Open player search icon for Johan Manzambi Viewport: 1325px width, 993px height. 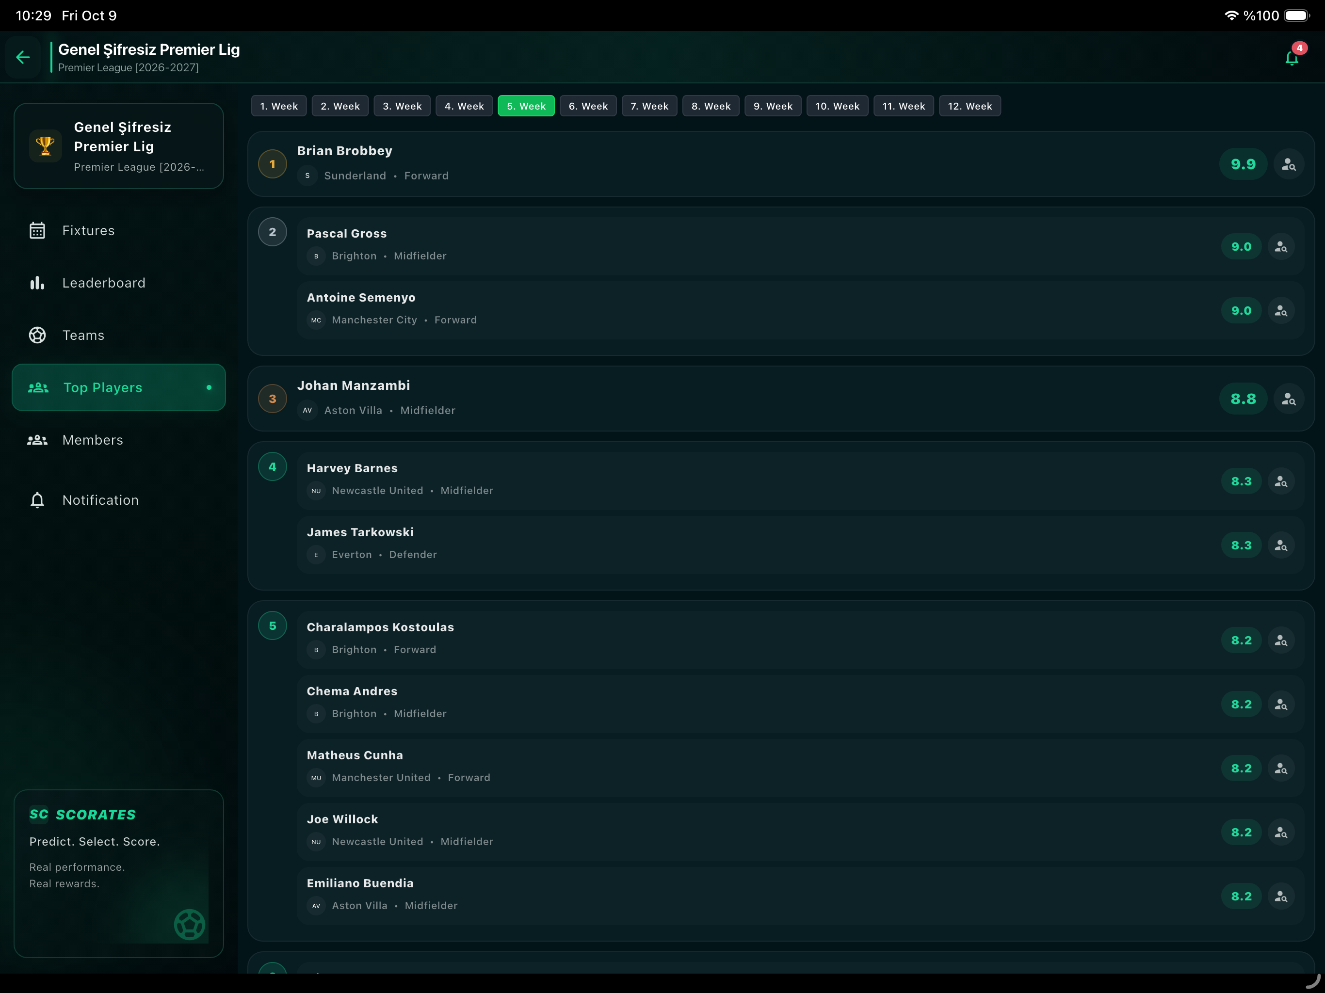[1289, 399]
